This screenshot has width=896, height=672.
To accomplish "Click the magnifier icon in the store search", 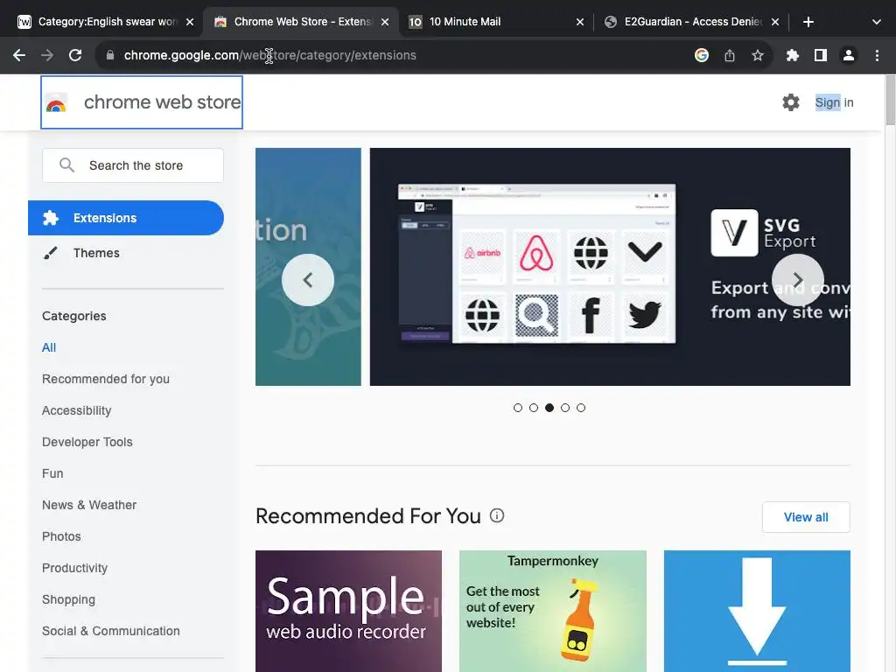I will [66, 165].
